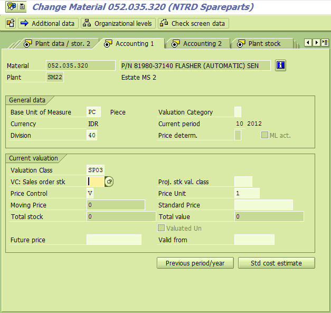
Task: Switch to the Accounting 2 tab
Action: [198, 43]
